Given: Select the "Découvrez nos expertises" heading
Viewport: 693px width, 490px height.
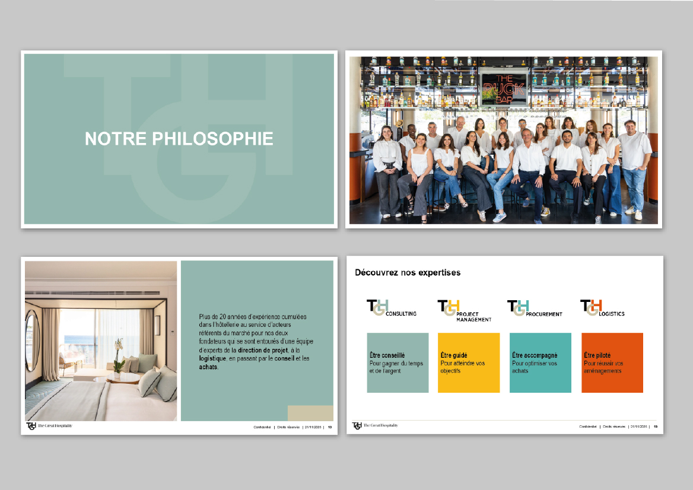Looking at the screenshot, I should click(x=408, y=273).
